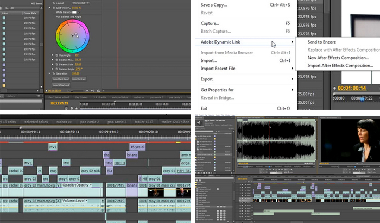Open the Opacity:Opacity dropdown on croy 02 clip

pyautogui.click(x=77, y=185)
